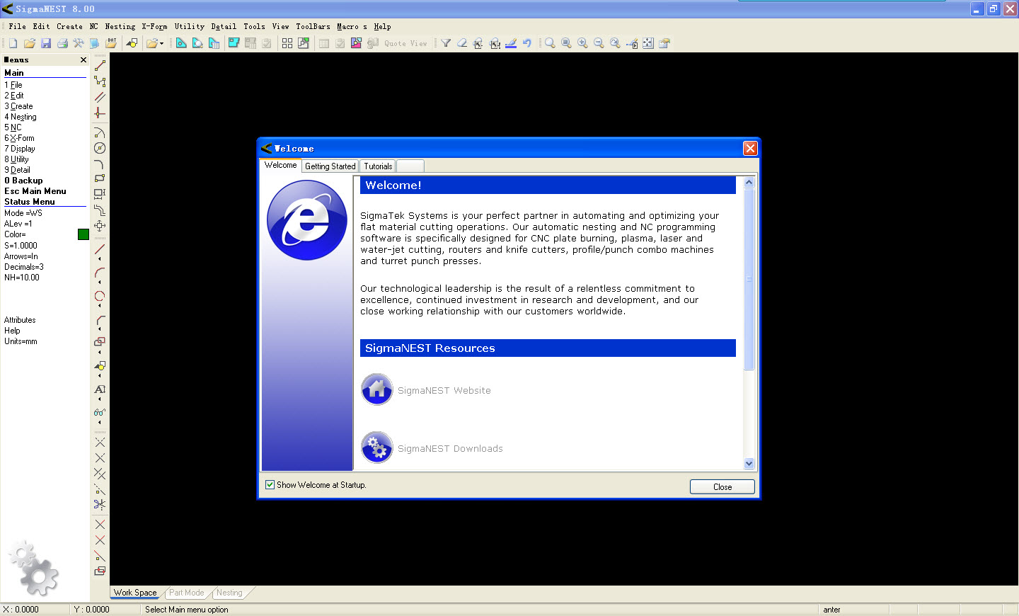
Task: Click the BAT batch icon in toolbar
Action: point(111,43)
